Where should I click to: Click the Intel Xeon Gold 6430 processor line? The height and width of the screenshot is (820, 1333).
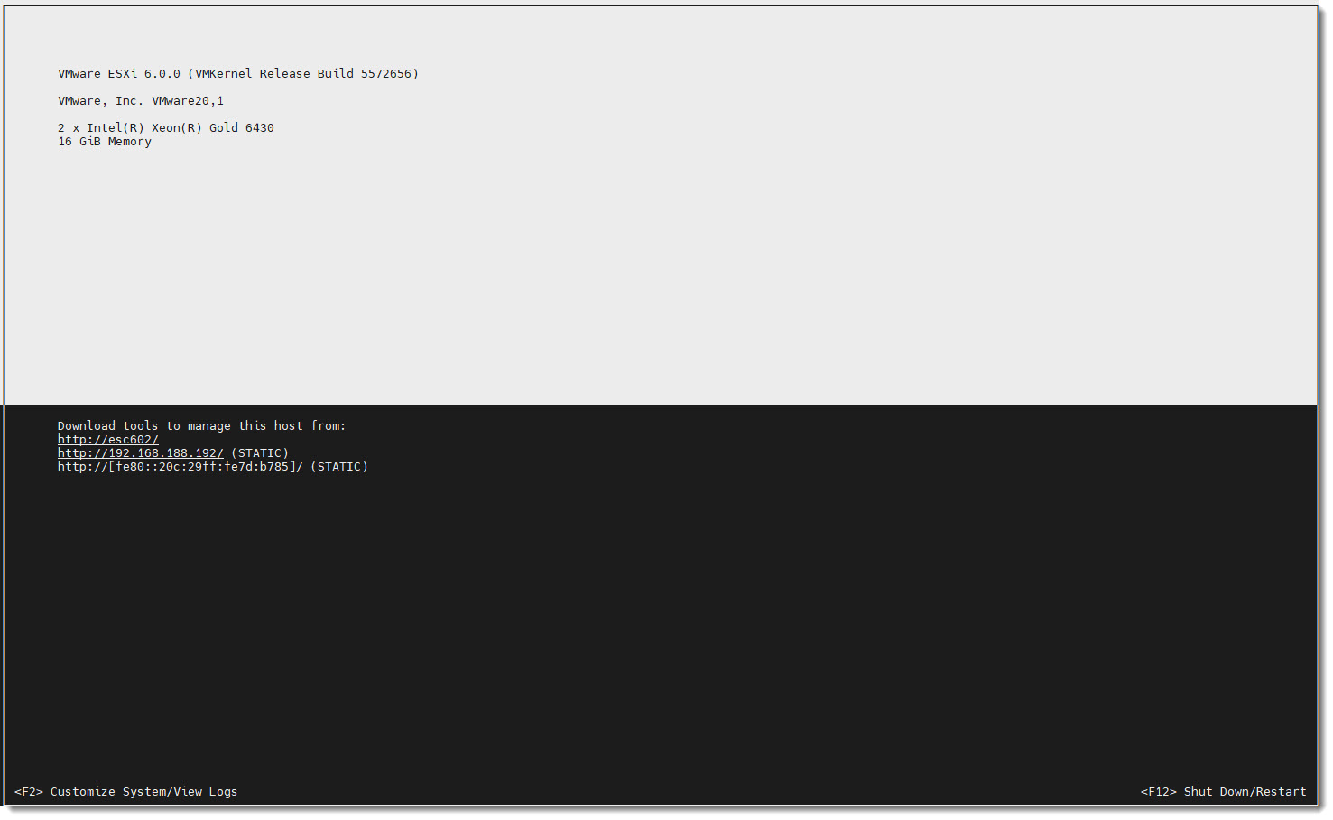[166, 128]
